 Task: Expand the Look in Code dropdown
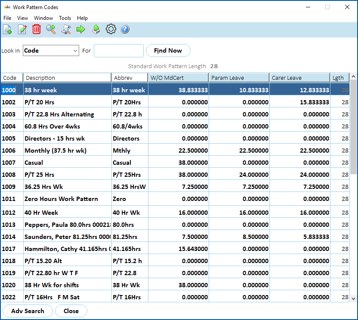[75, 50]
